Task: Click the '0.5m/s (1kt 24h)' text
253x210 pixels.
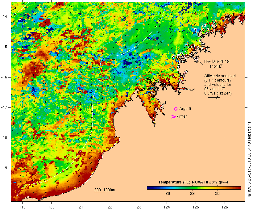Action: [218, 93]
